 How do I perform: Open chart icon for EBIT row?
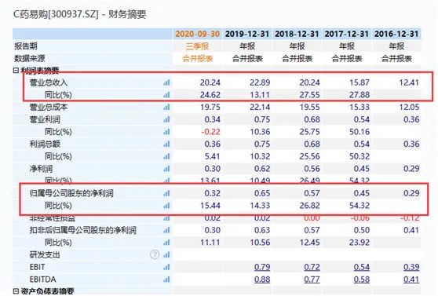[166, 267]
